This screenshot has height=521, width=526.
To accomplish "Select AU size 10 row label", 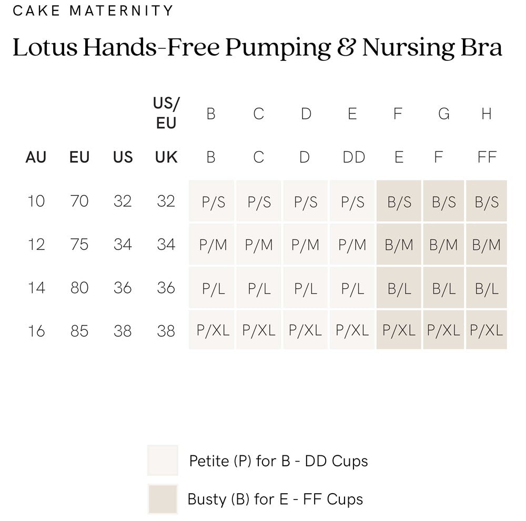I will click(36, 201).
